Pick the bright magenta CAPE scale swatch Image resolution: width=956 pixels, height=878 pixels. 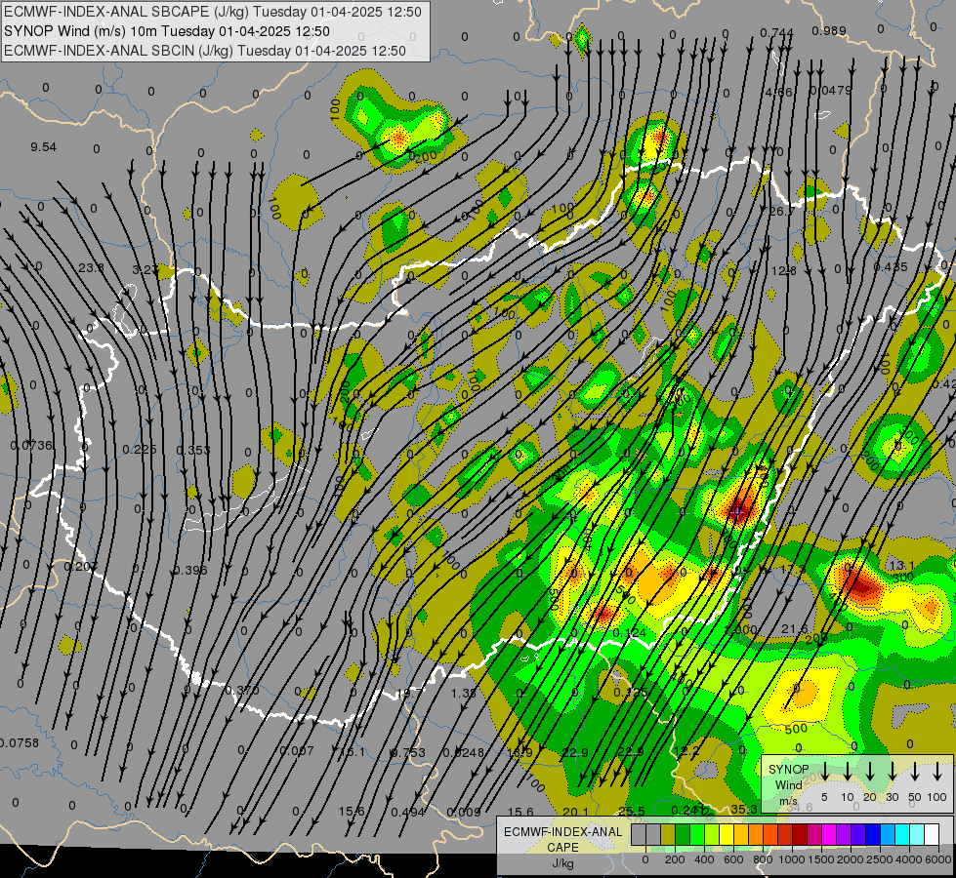click(829, 835)
